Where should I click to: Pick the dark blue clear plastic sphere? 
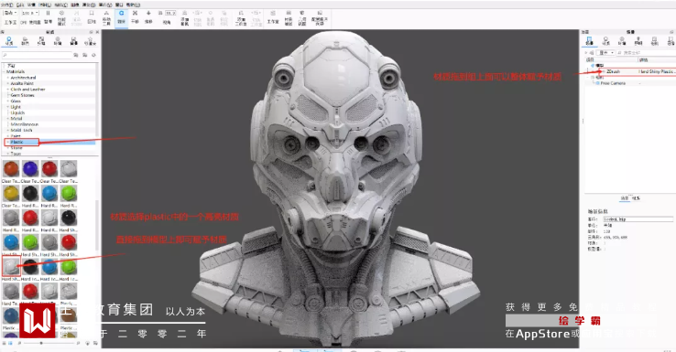click(30, 168)
